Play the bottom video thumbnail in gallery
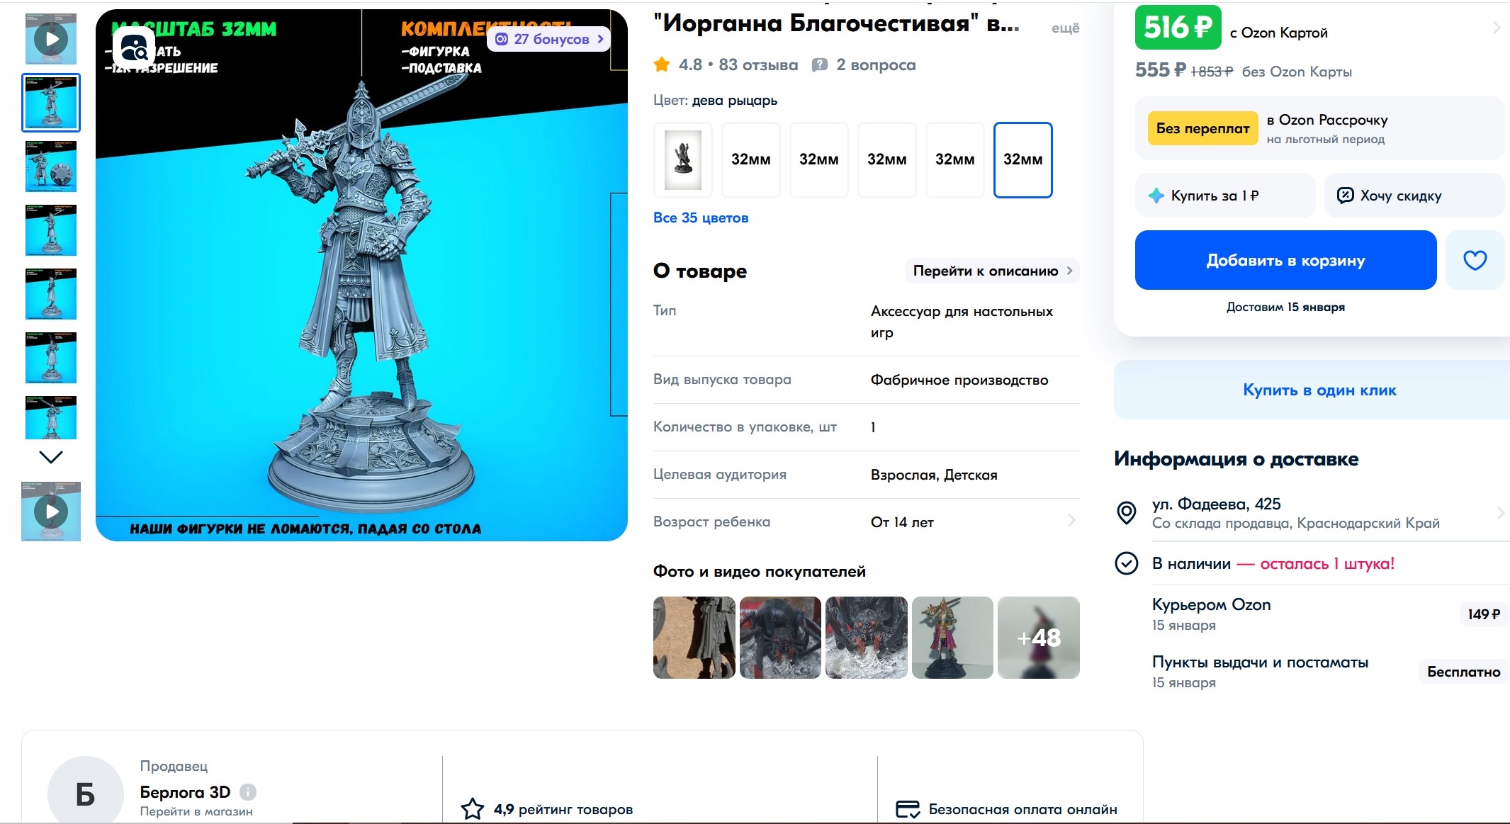This screenshot has height=824, width=1510. 51,512
